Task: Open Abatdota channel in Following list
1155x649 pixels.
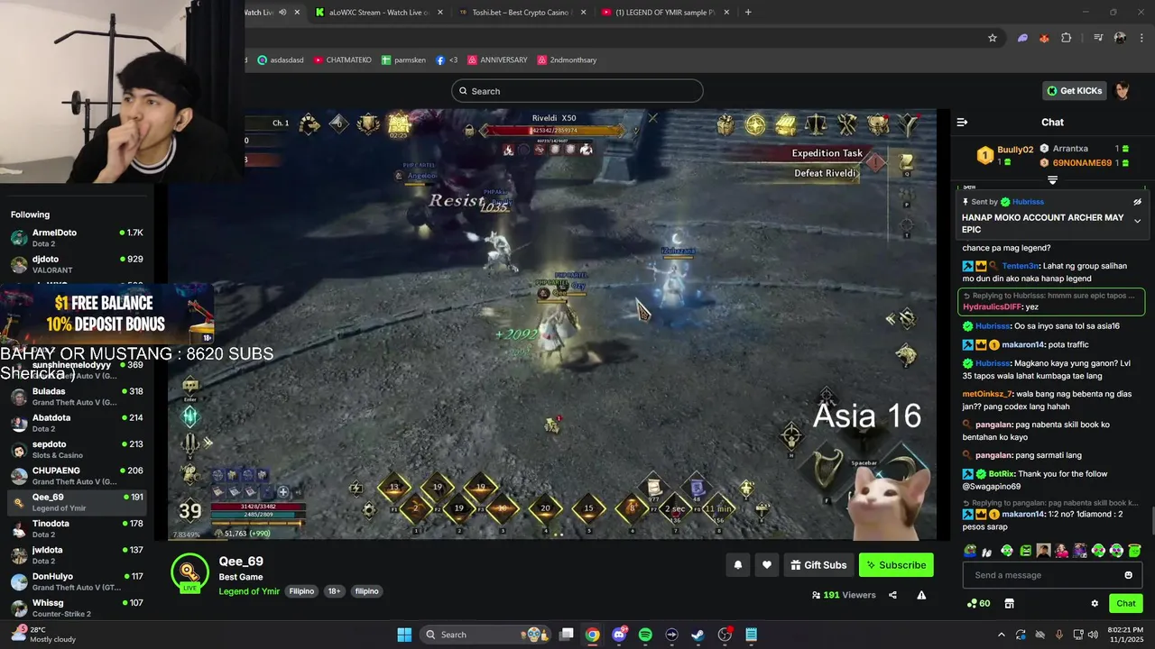Action: point(77,423)
